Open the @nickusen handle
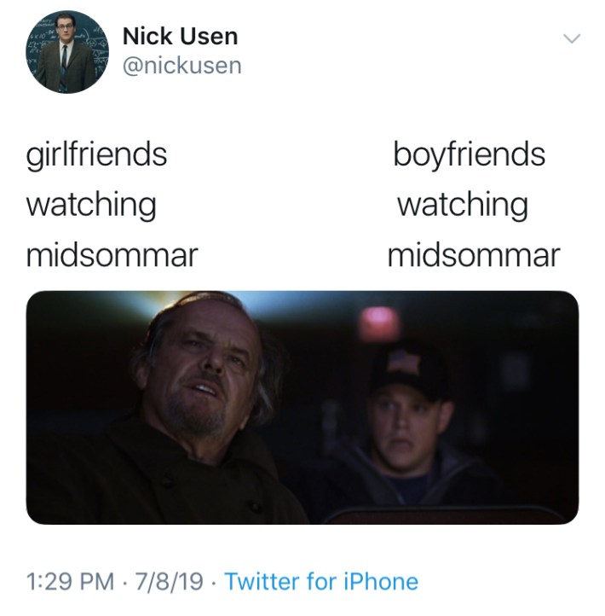This screenshot has width=605, height=616. pyautogui.click(x=182, y=66)
